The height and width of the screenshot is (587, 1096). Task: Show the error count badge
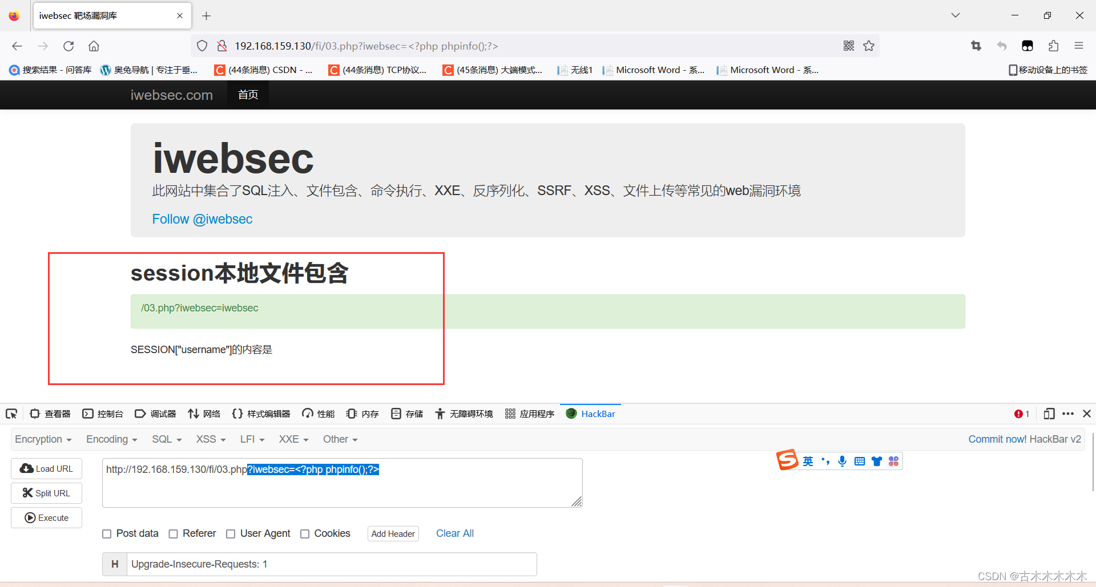point(1022,414)
